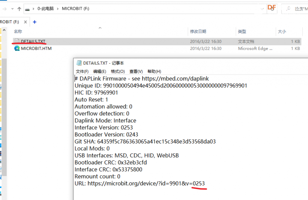Click the DAPLink Firmware header line

tap(142, 79)
